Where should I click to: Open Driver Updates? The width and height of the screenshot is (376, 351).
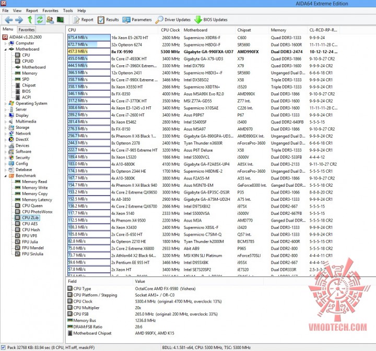tap(173, 20)
